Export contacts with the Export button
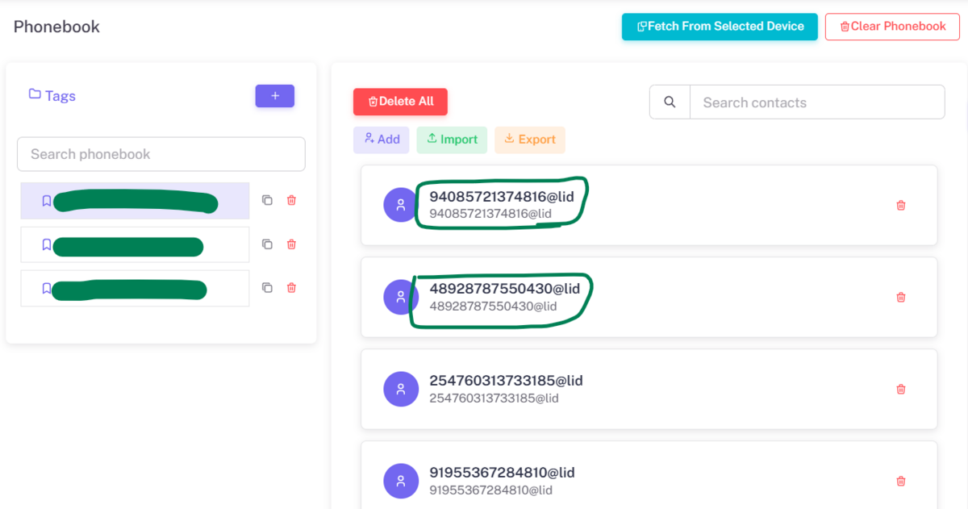The width and height of the screenshot is (968, 509). (x=529, y=140)
